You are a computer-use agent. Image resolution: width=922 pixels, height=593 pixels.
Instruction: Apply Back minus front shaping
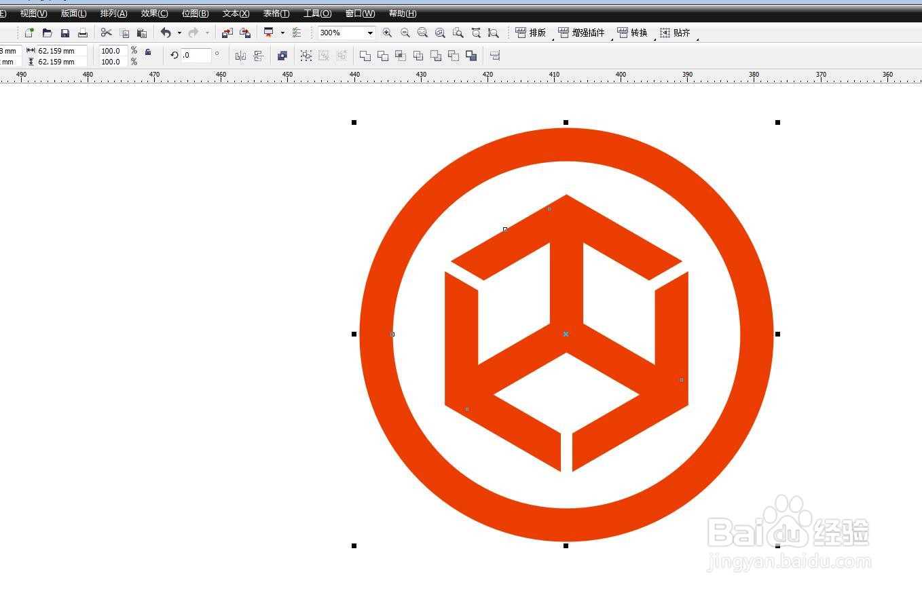click(454, 56)
